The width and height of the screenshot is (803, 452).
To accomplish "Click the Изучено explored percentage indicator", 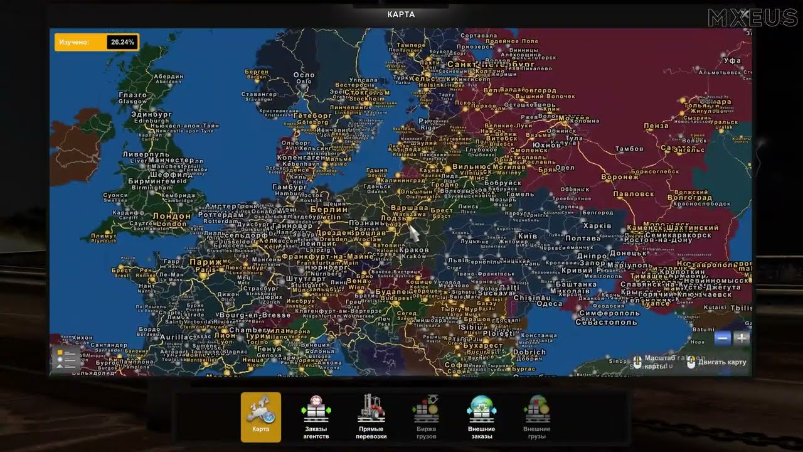I will (x=97, y=42).
